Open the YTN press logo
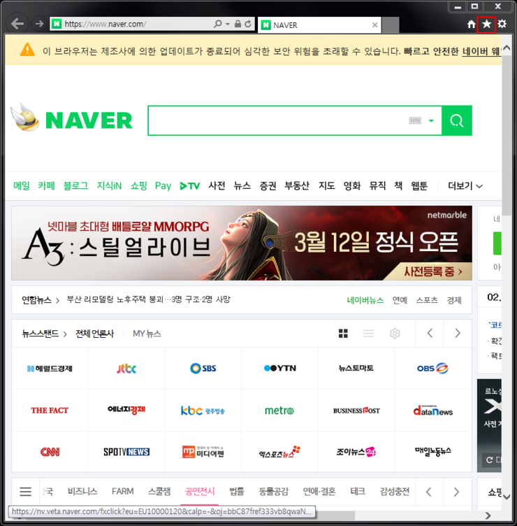 [279, 369]
